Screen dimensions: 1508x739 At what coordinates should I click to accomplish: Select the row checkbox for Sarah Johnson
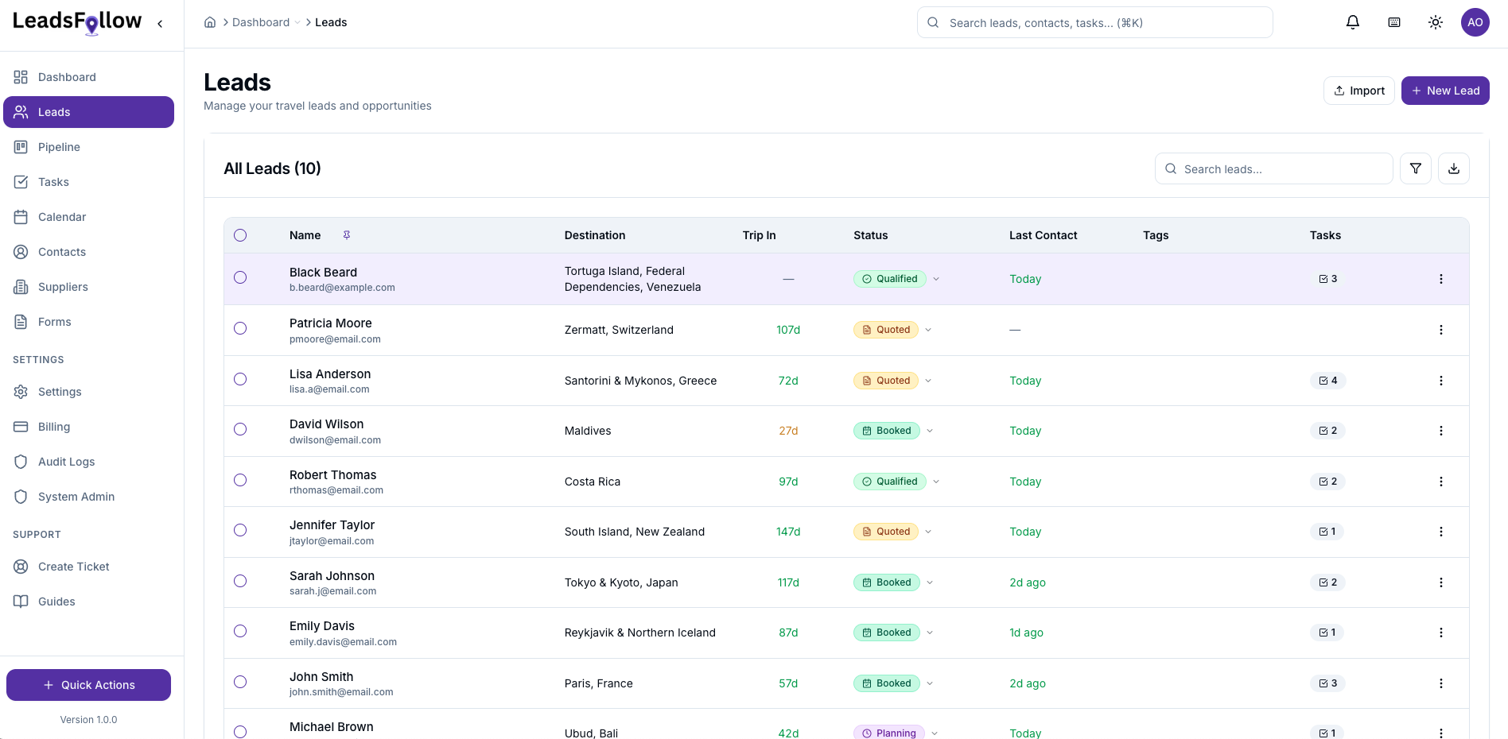pos(240,581)
